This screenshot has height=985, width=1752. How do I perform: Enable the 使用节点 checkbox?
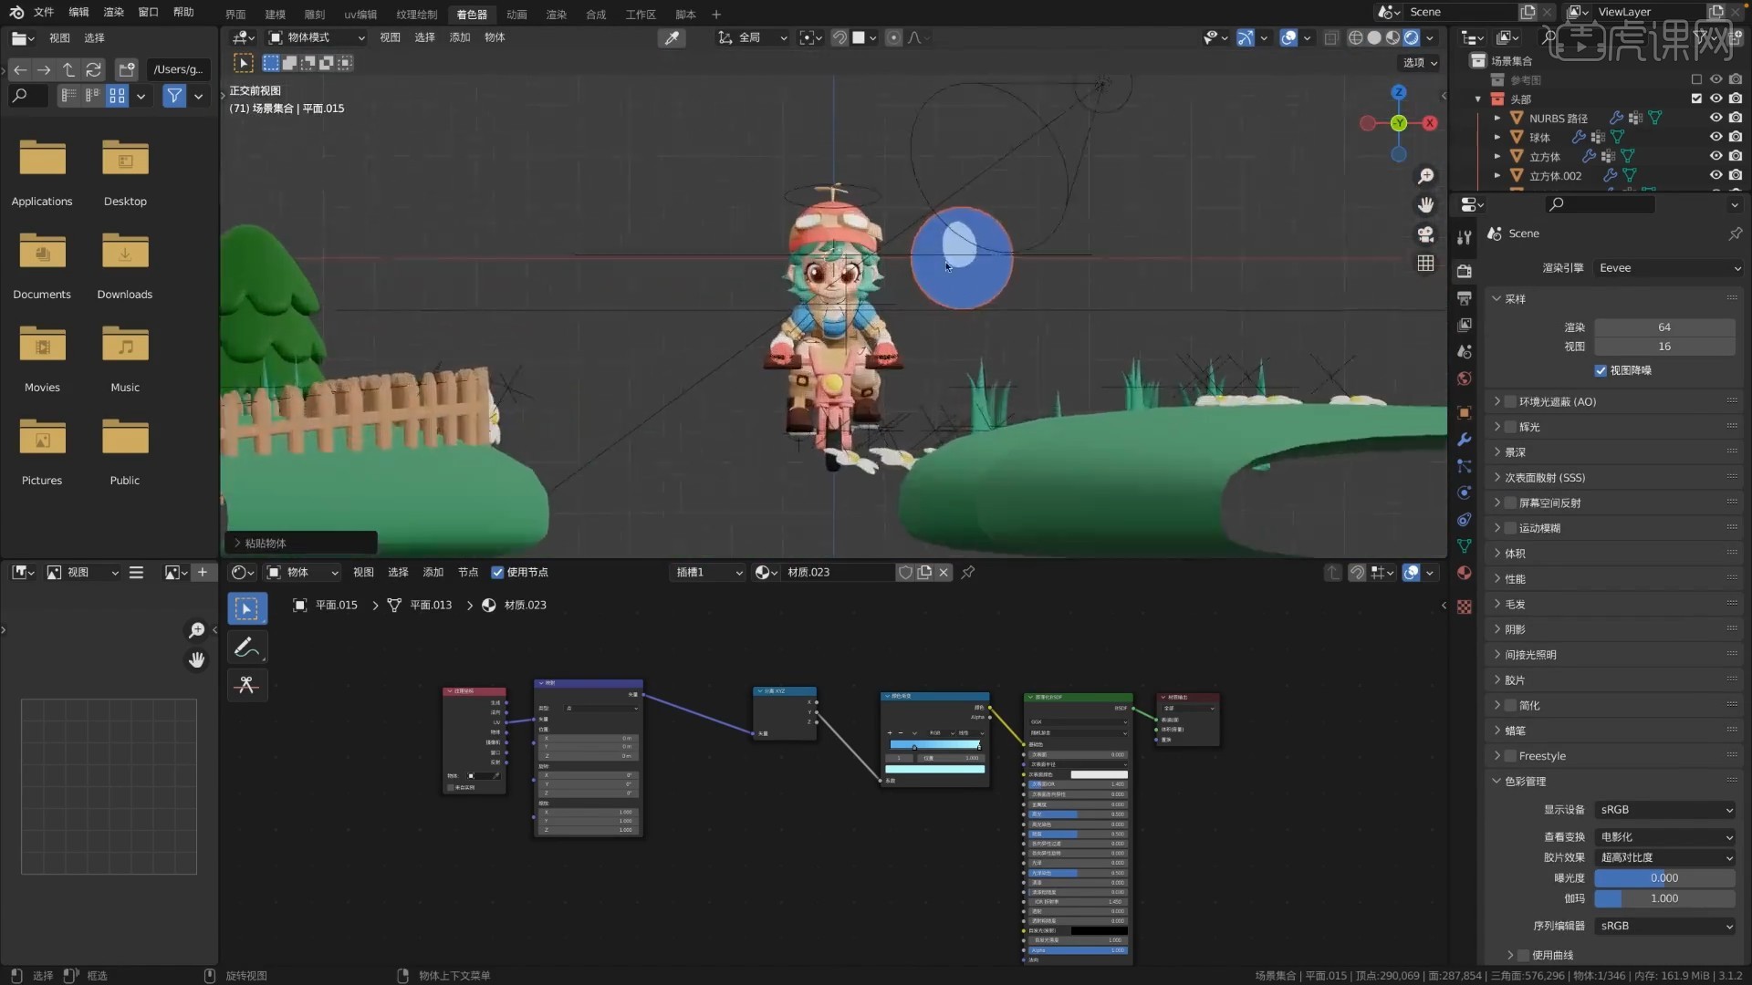point(497,573)
